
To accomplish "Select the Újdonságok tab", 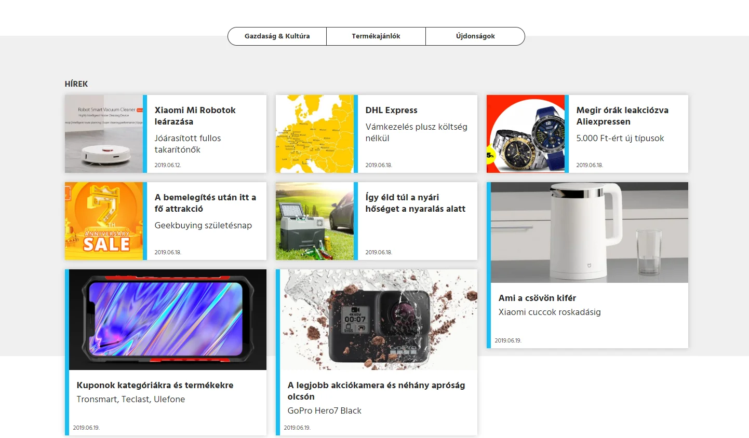I will pyautogui.click(x=475, y=36).
